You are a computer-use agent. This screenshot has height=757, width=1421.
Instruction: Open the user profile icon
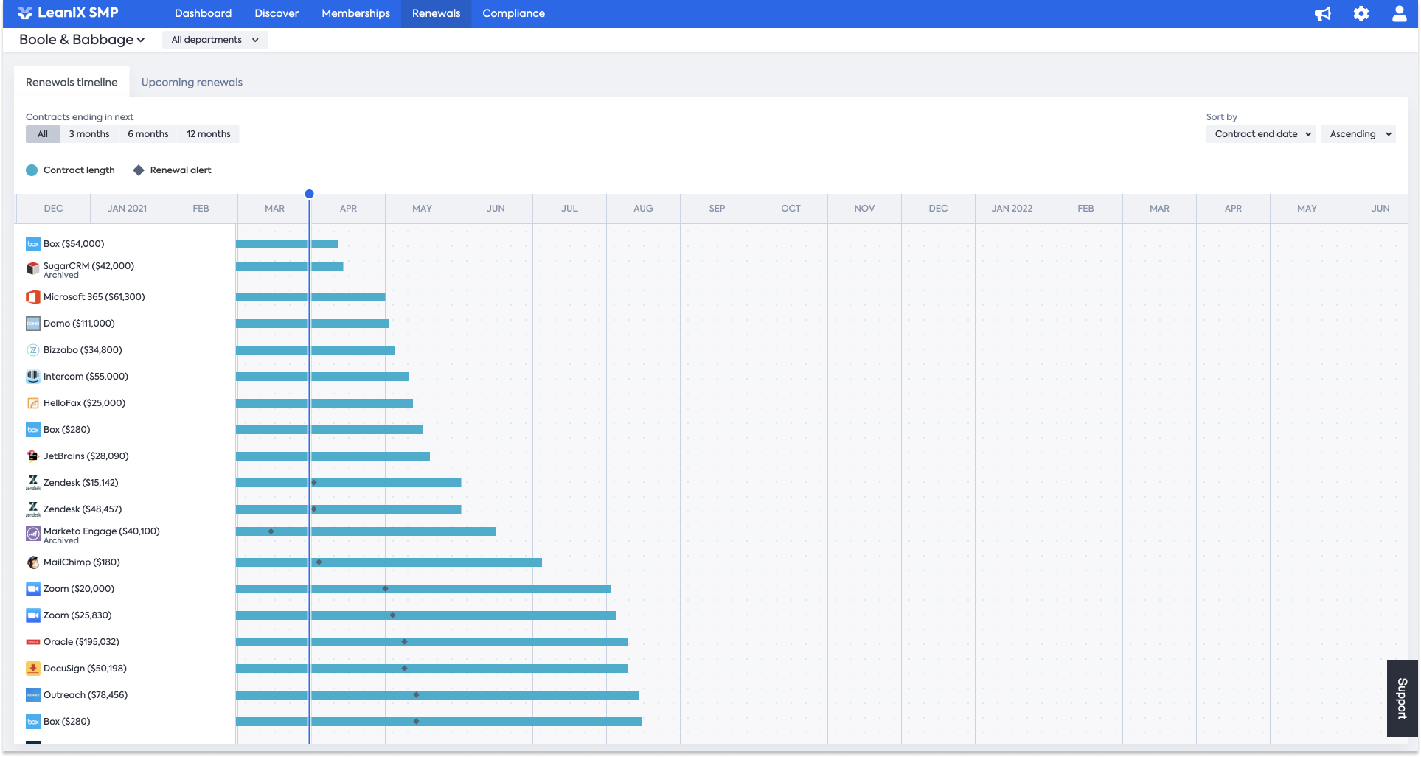coord(1399,14)
